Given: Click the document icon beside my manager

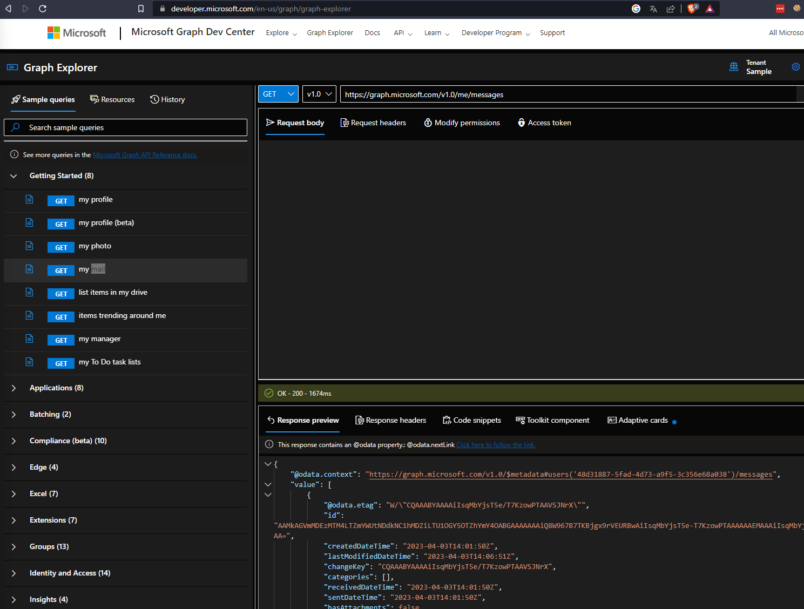Looking at the screenshot, I should (30, 339).
